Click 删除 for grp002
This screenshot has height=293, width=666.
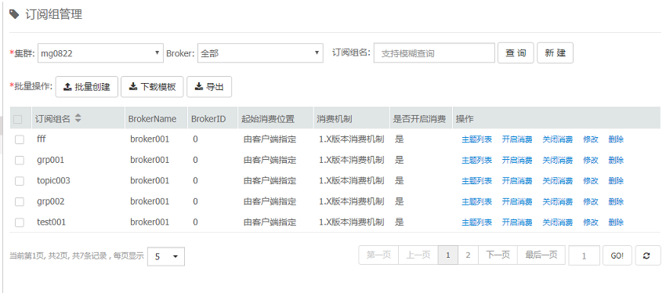click(x=616, y=201)
